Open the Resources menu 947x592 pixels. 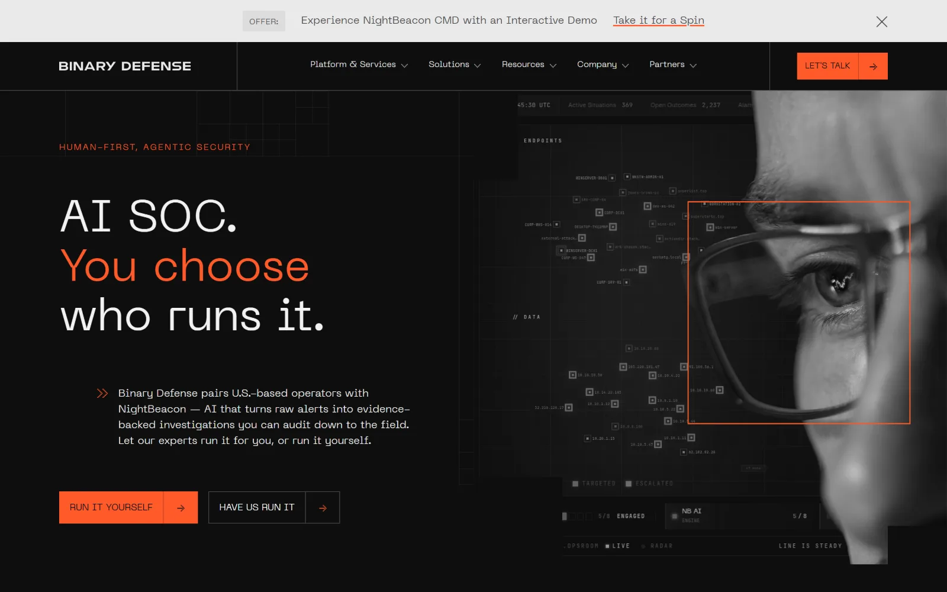pos(523,65)
